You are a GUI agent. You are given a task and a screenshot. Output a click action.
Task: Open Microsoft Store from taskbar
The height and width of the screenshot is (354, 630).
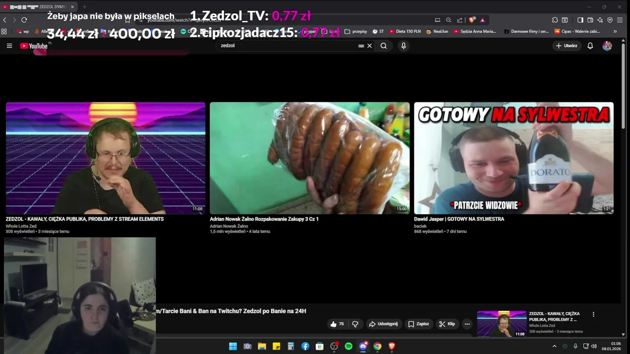pos(319,346)
